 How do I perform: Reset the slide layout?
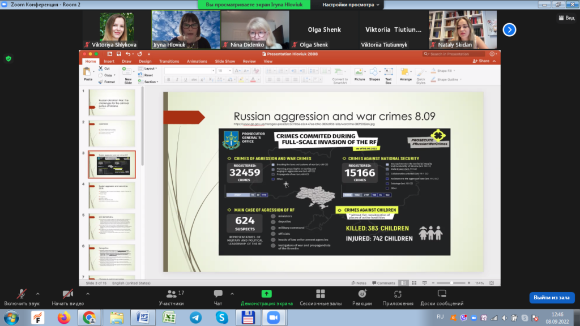146,75
